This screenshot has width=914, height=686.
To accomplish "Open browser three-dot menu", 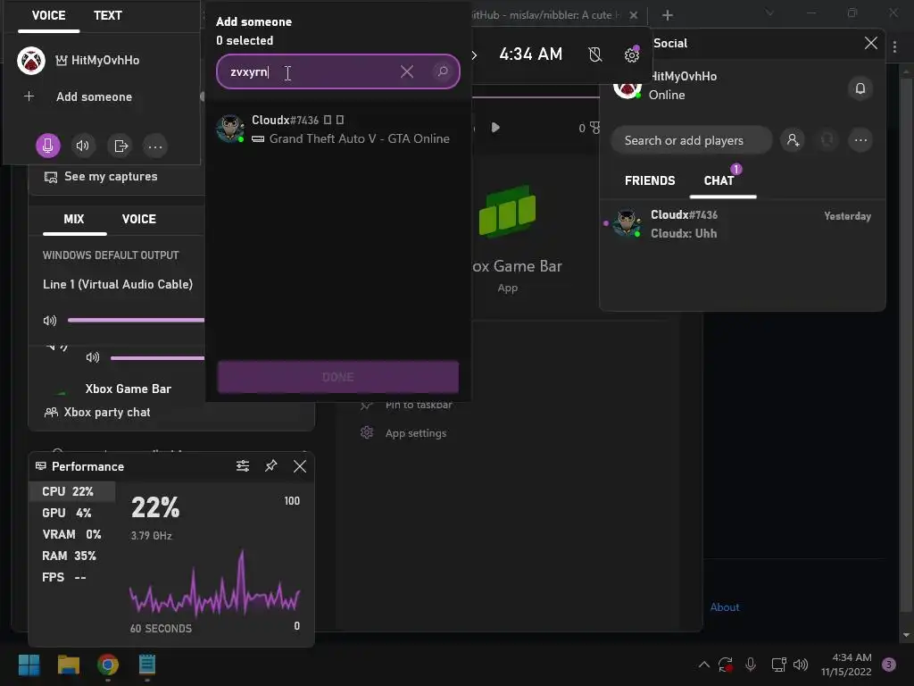I will [894, 47].
